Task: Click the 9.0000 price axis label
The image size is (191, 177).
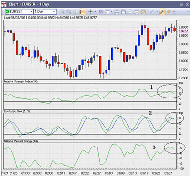Action: tap(183, 27)
